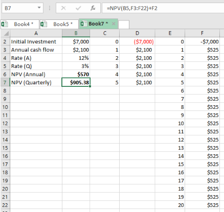Switch to the Book4 workbook tab
The image size is (224, 212).
tap(20, 24)
